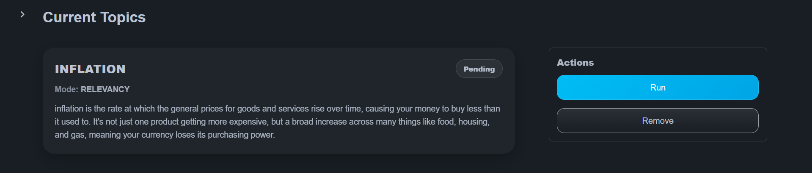This screenshot has height=173, width=812.
Task: Select the INFLATION topic title
Action: pos(90,69)
